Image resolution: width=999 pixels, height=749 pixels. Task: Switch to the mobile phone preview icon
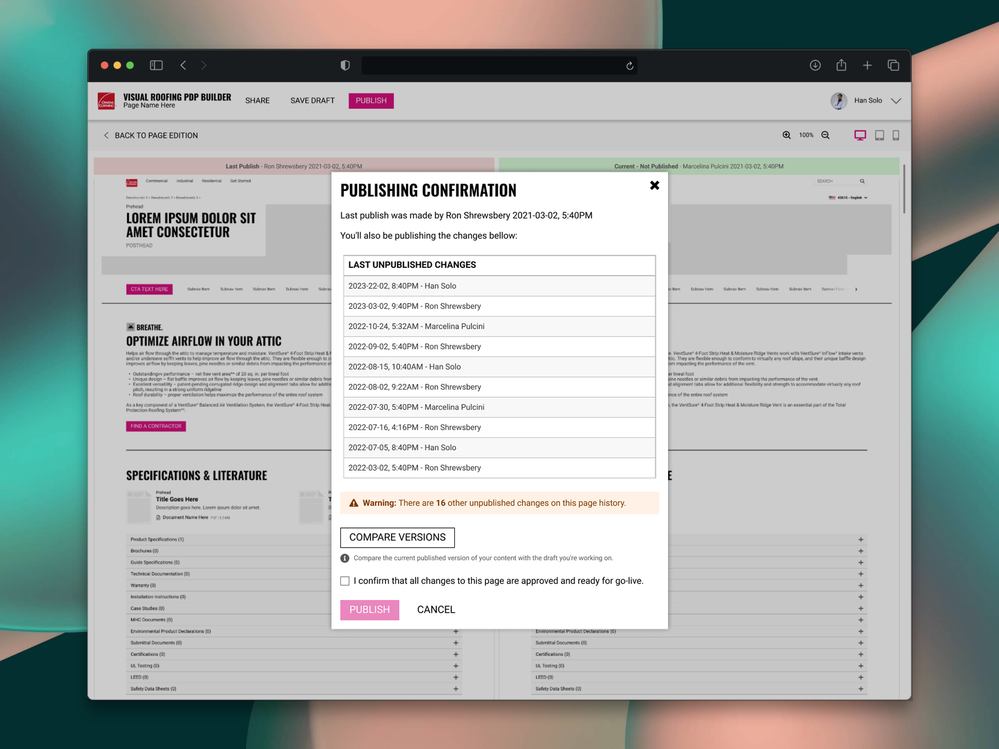[896, 135]
